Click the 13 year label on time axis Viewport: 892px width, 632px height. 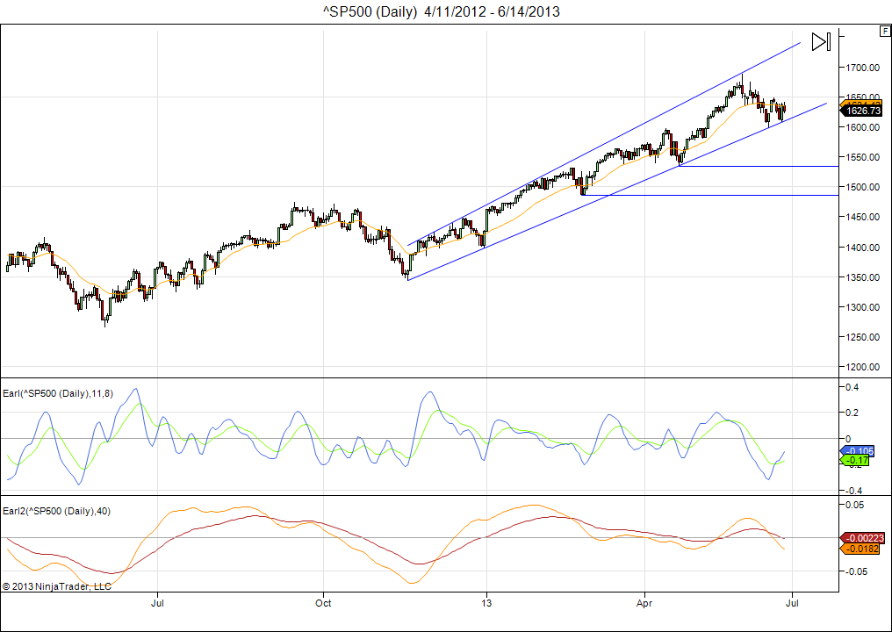(486, 603)
